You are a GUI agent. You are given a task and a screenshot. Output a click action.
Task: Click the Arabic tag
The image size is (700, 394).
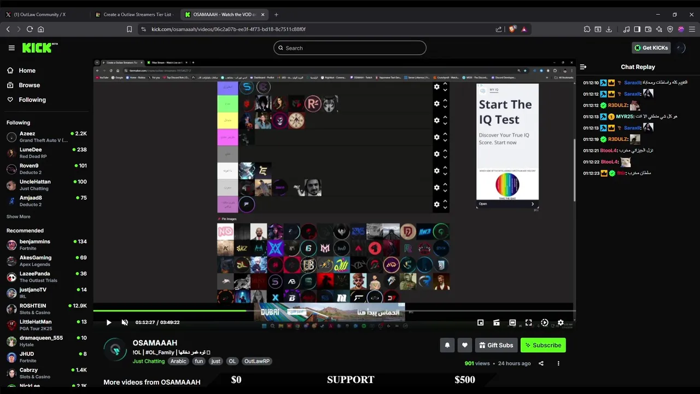[x=178, y=361]
